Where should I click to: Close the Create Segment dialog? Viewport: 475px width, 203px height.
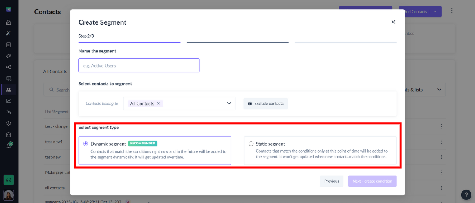(x=393, y=22)
